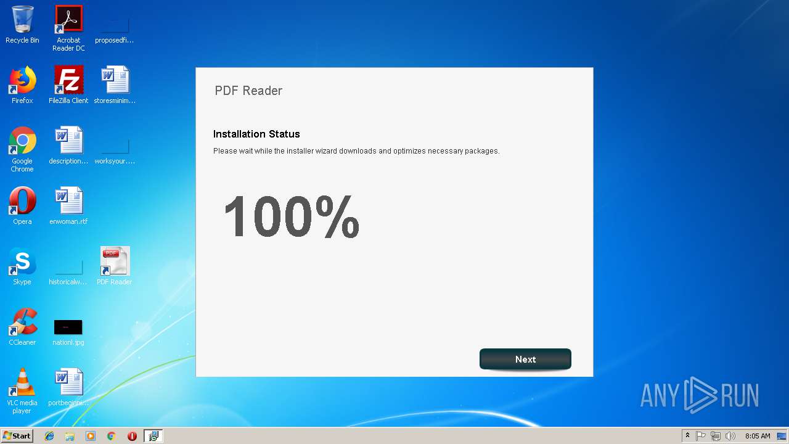Select the VLC media player shortcut

[22, 391]
